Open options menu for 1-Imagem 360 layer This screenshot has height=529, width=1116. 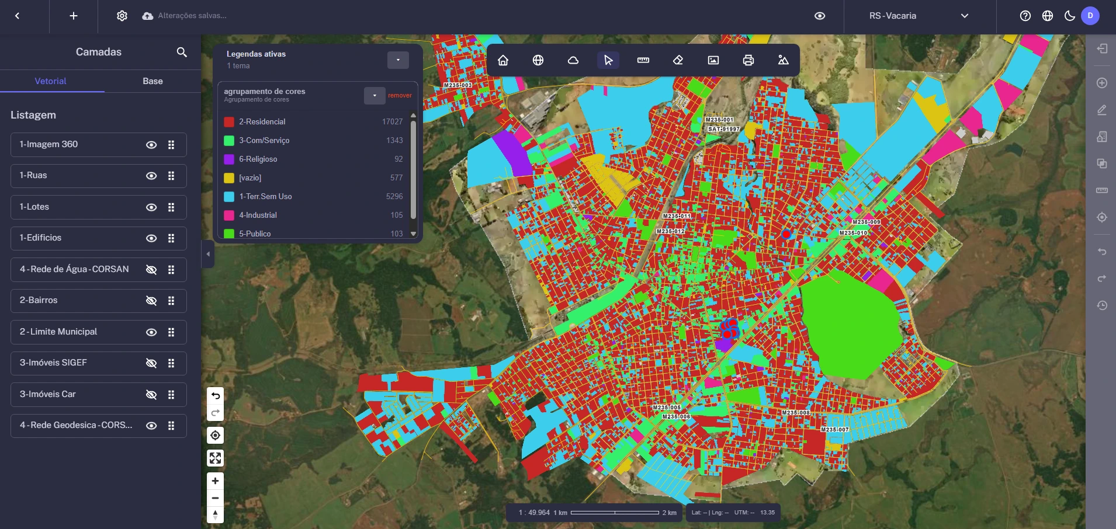click(171, 145)
